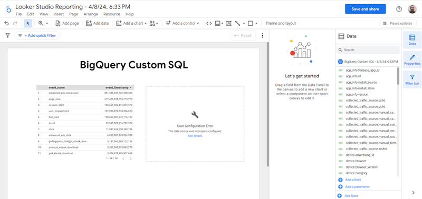Insert an image
The image size is (422, 199).
coord(218,23)
